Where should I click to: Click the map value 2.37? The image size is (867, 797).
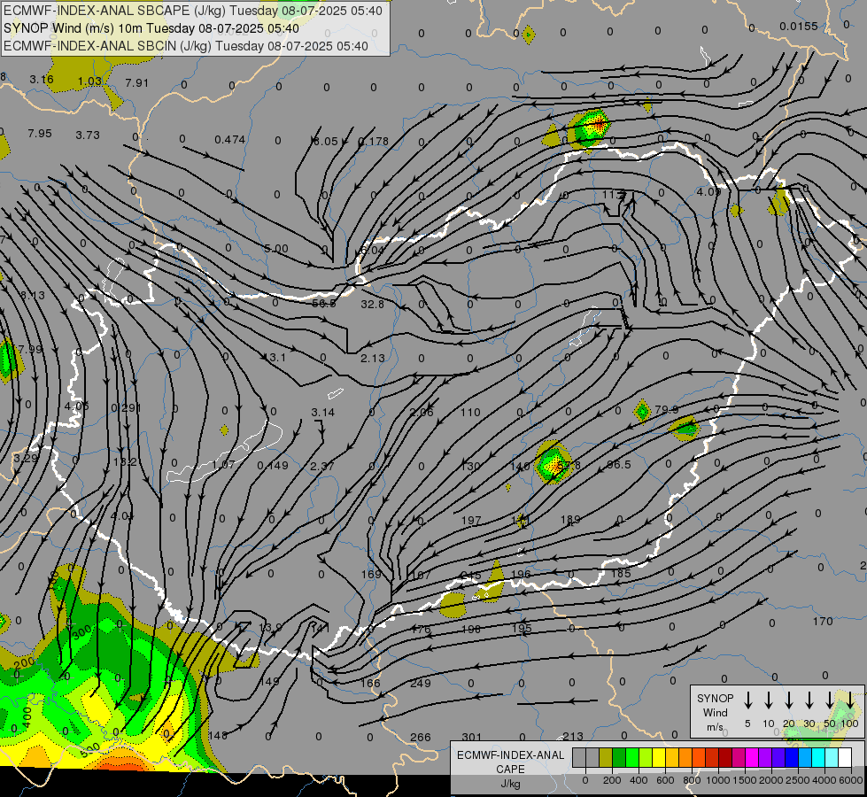click(322, 467)
